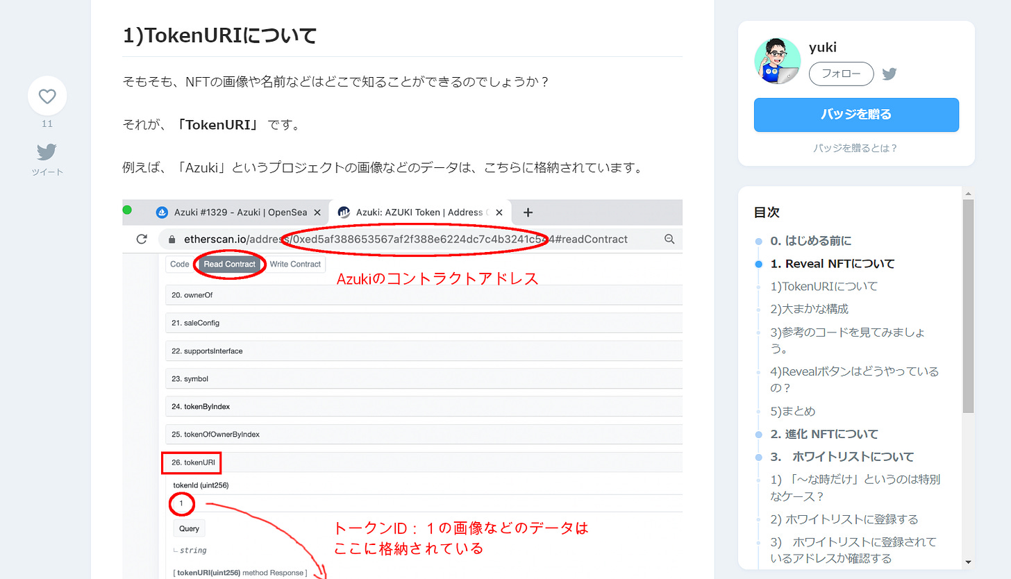Click the ツイート label
The image size is (1011, 579).
point(47,171)
